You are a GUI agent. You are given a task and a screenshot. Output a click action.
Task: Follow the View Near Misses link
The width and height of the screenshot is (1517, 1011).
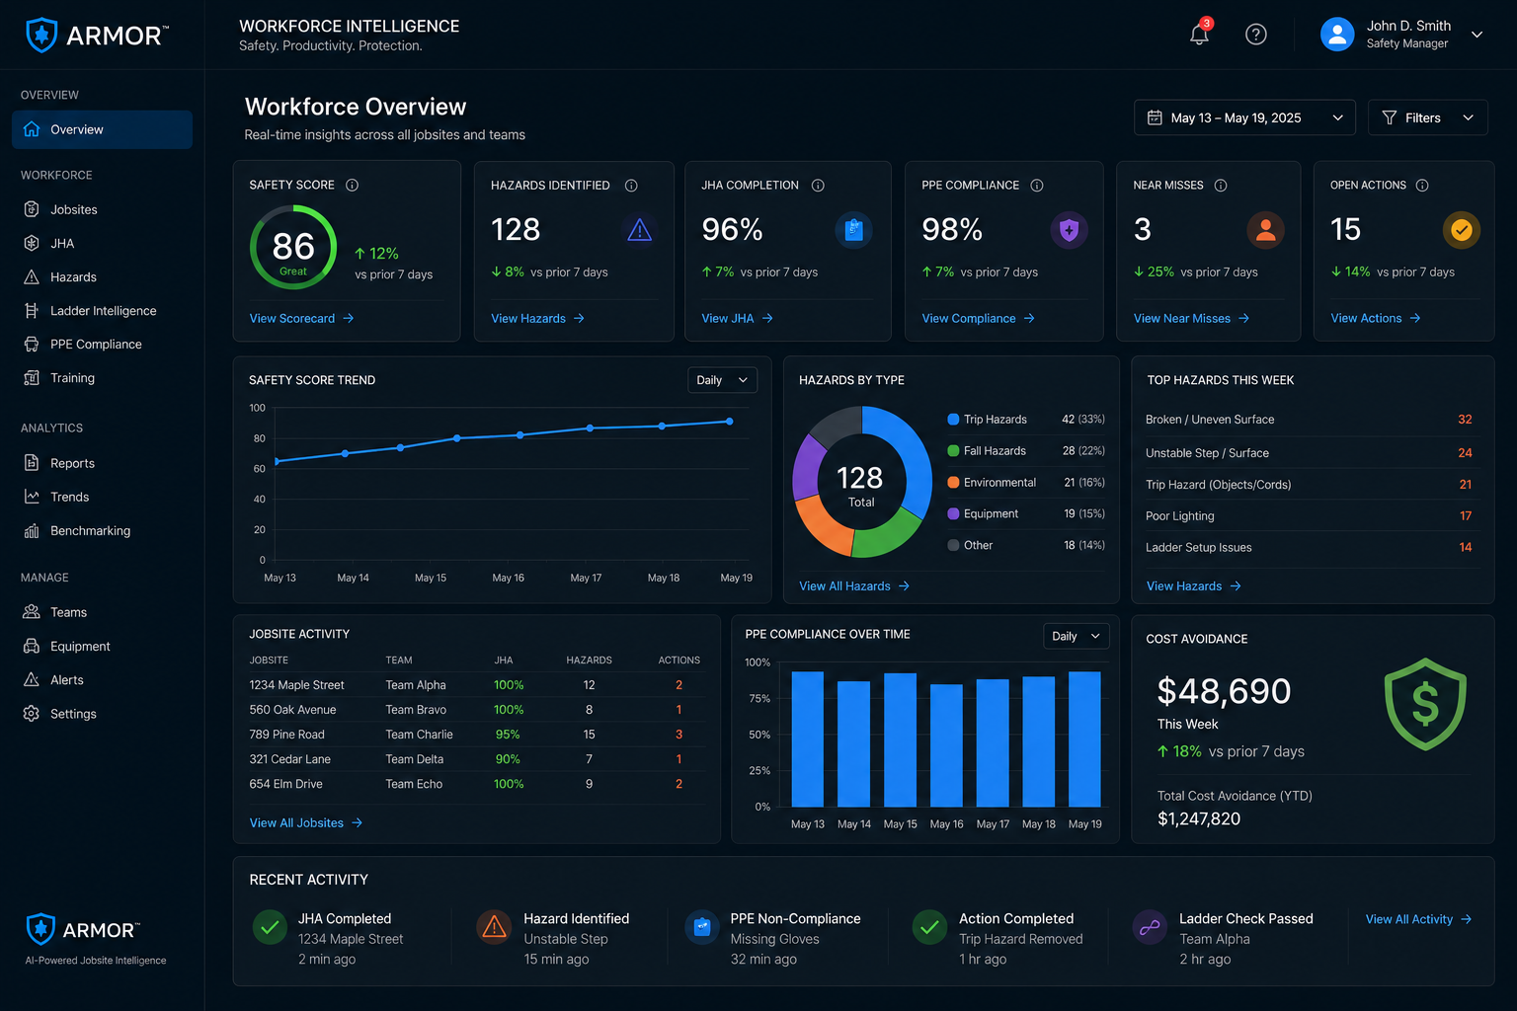pos(1191,318)
